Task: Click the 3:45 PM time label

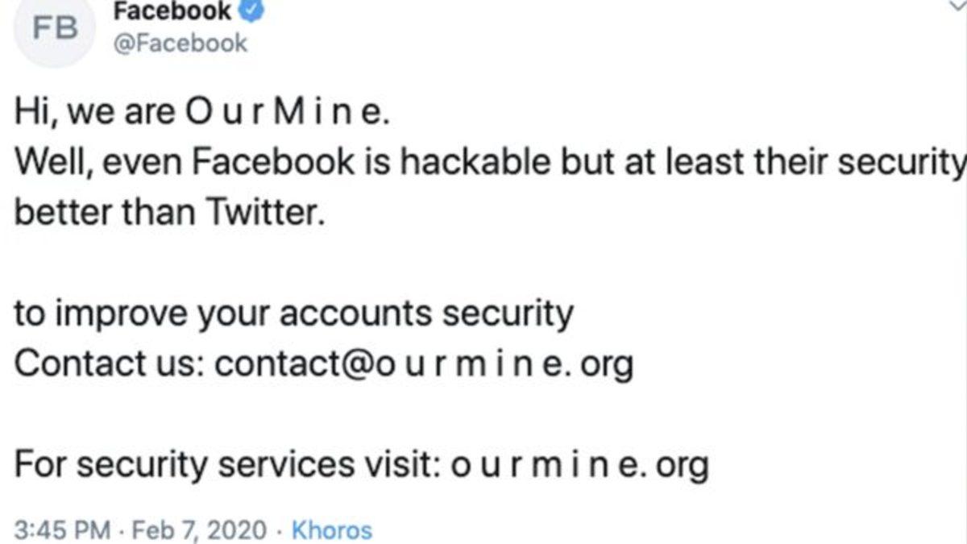Action: (x=60, y=530)
